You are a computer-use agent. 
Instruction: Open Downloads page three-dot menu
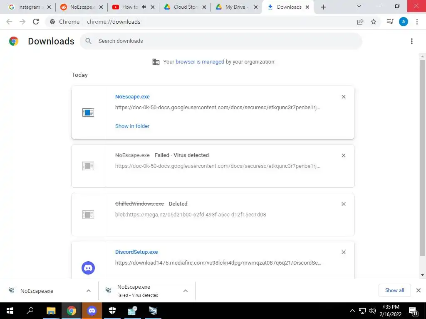point(412,41)
